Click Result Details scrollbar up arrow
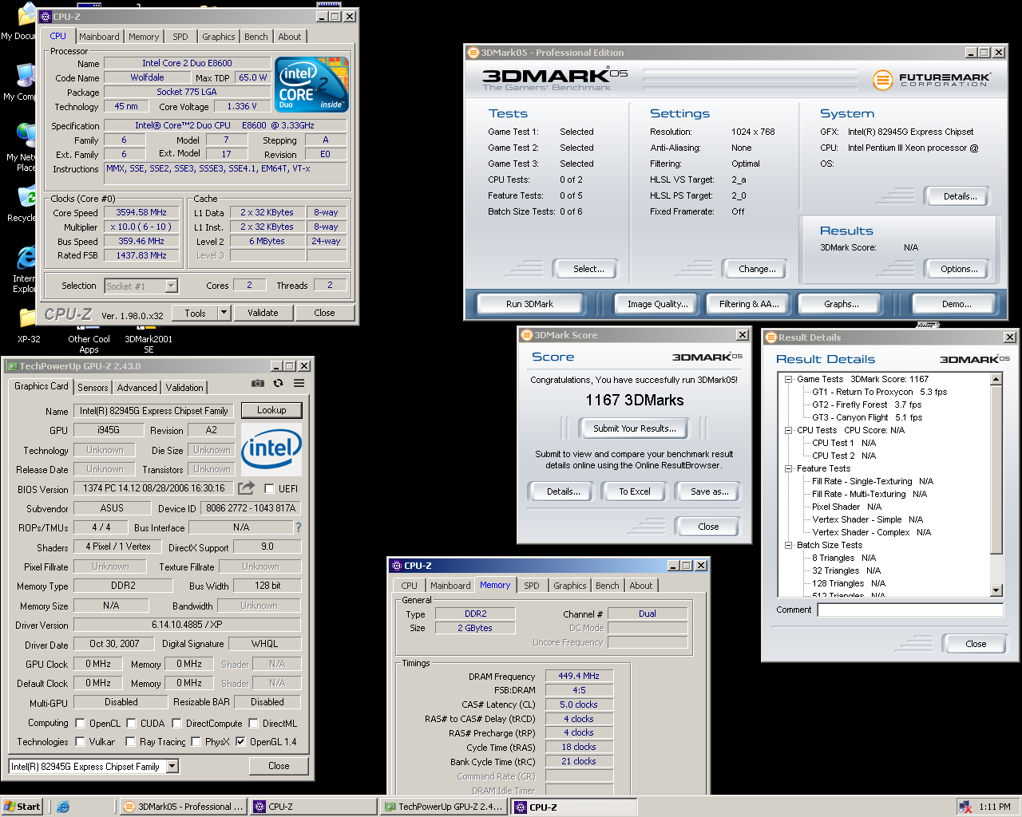Viewport: 1022px width, 817px height. click(x=996, y=380)
